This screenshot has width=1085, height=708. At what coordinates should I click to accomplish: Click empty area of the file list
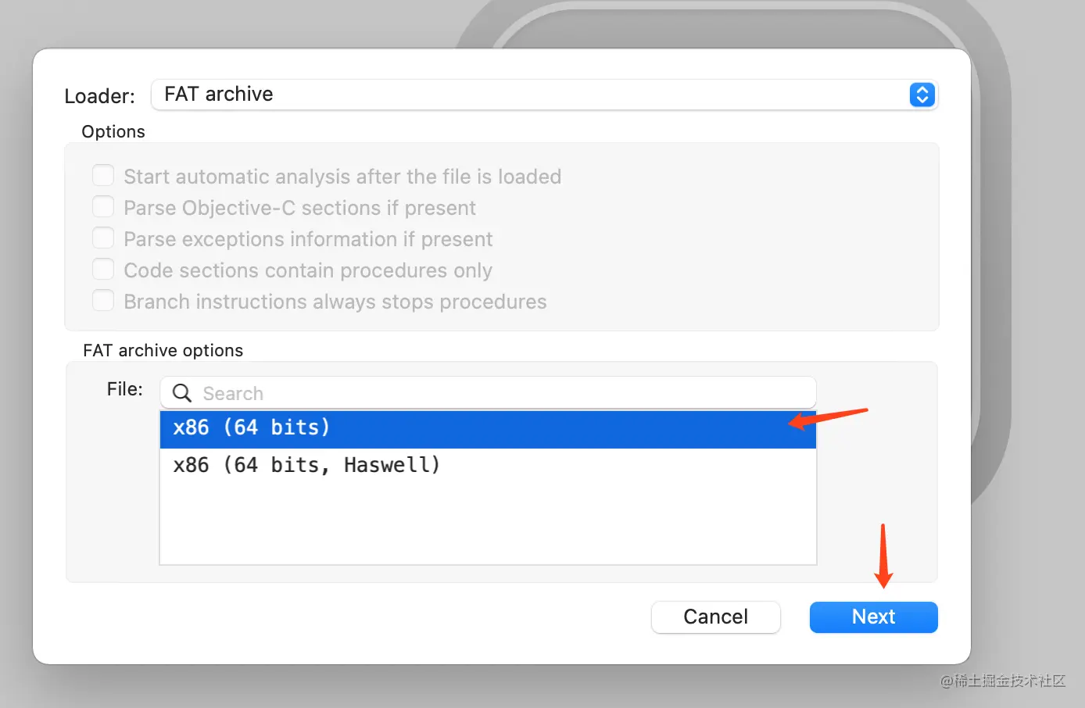point(488,524)
